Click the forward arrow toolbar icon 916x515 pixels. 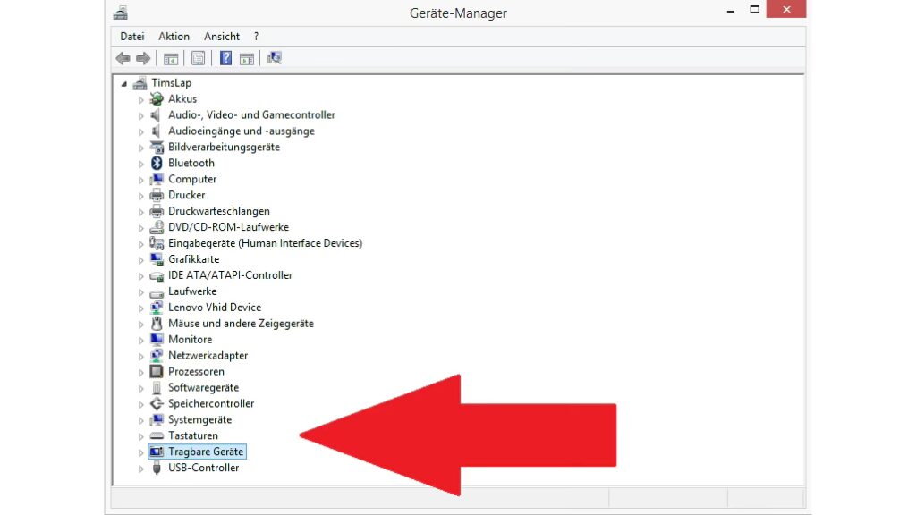(x=143, y=59)
